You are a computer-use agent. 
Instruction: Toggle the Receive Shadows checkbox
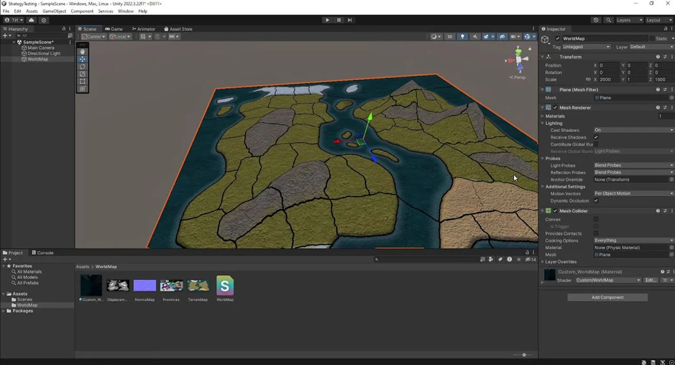(x=596, y=137)
